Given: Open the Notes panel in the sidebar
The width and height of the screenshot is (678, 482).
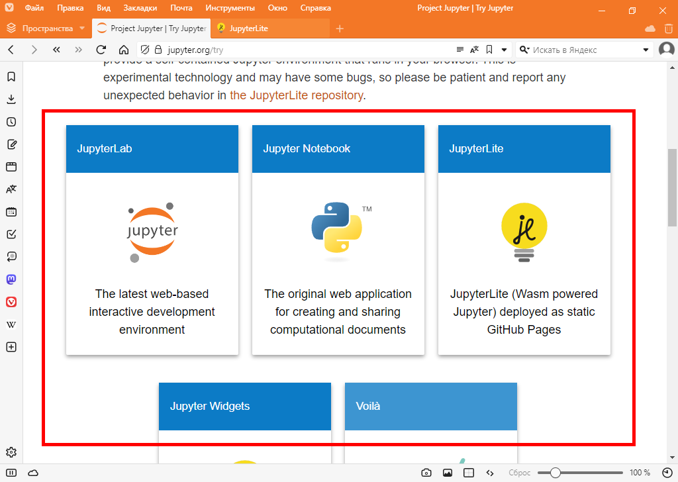Looking at the screenshot, I should (x=11, y=144).
